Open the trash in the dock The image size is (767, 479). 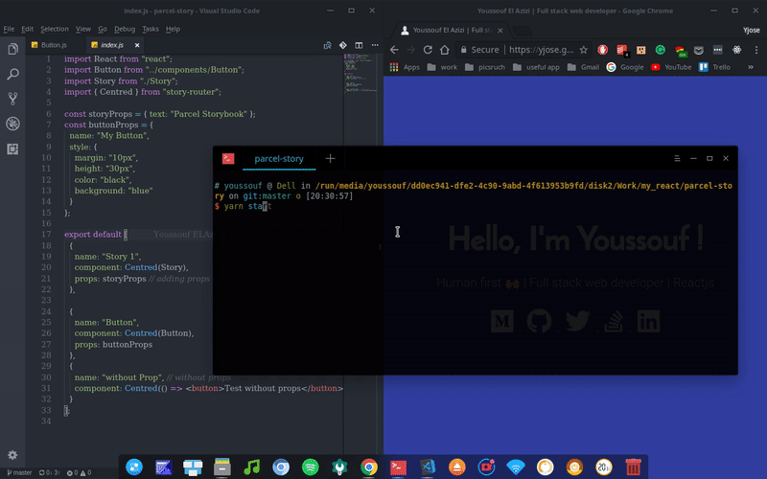pos(633,467)
